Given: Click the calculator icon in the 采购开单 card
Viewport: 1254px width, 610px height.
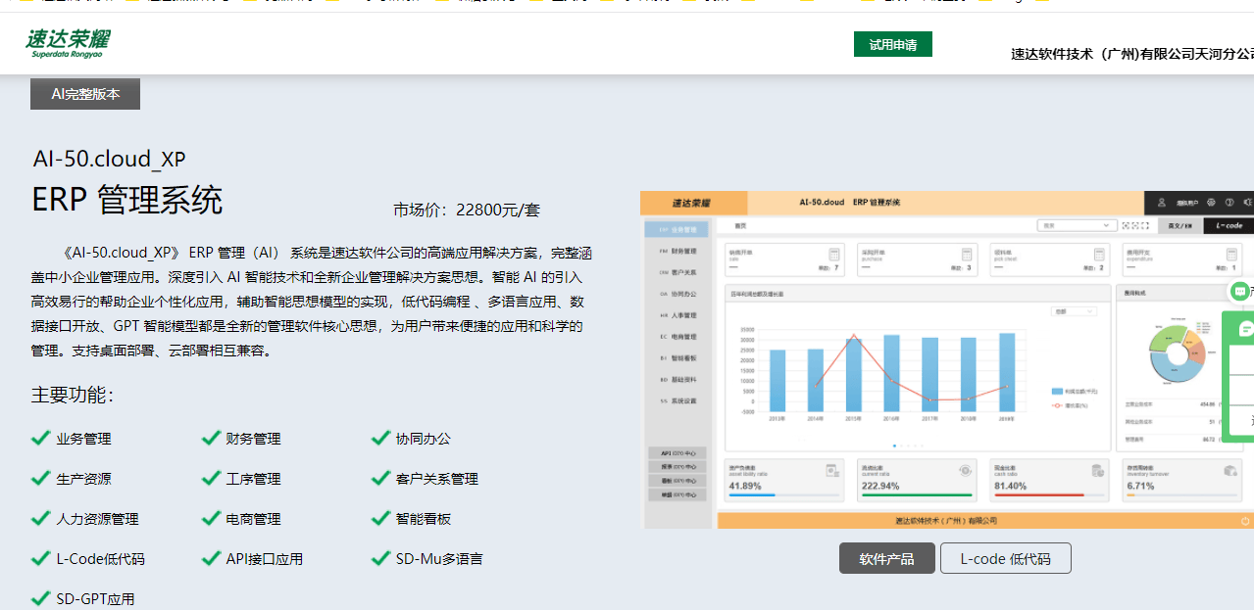Looking at the screenshot, I should coord(967,253).
